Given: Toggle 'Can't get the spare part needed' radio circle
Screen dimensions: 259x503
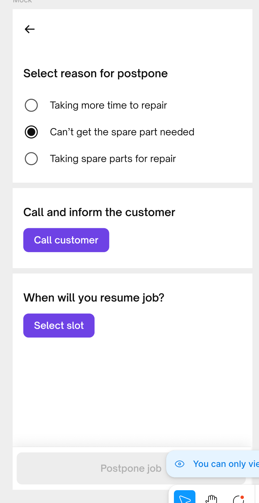Looking at the screenshot, I should pos(31,132).
